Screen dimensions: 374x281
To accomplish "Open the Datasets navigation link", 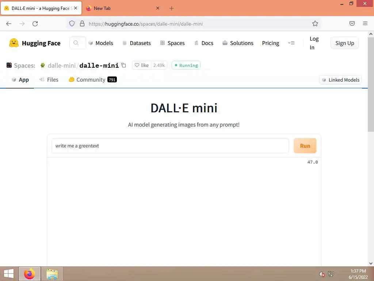I will coord(137,43).
